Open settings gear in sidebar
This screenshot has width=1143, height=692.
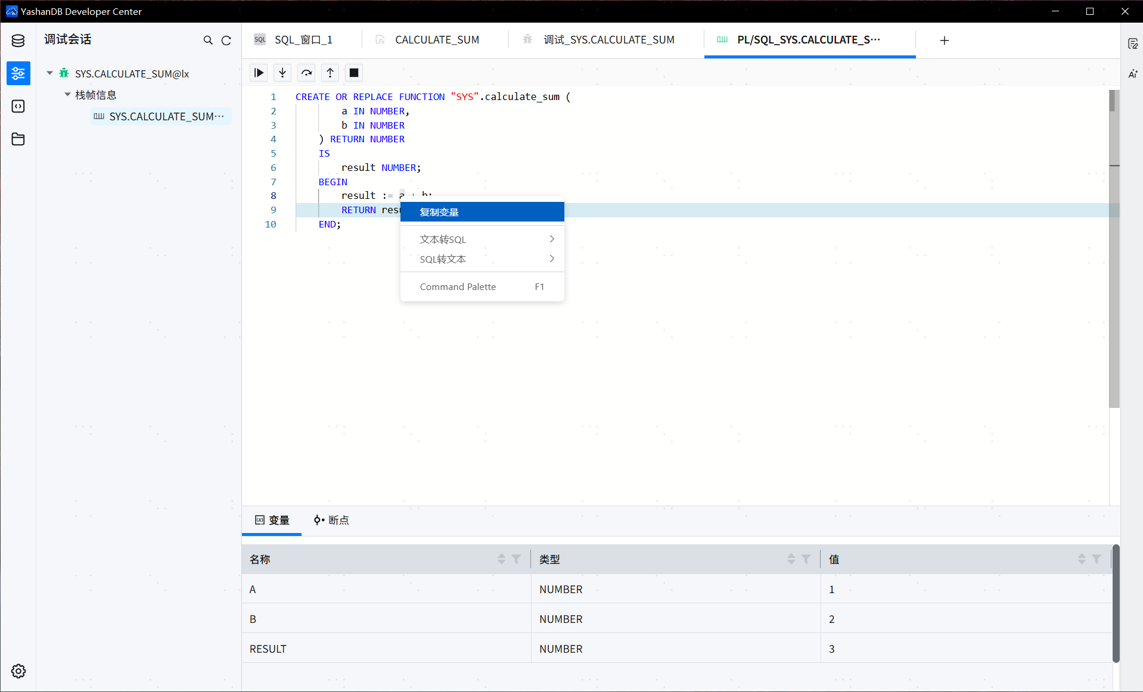pos(18,671)
